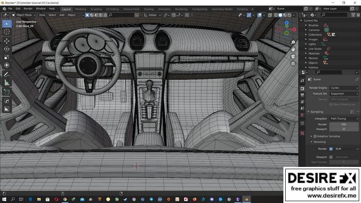Screen dimensions: 361x203
Task: Collapse the Sampling panel
Action: click(x=309, y=111)
